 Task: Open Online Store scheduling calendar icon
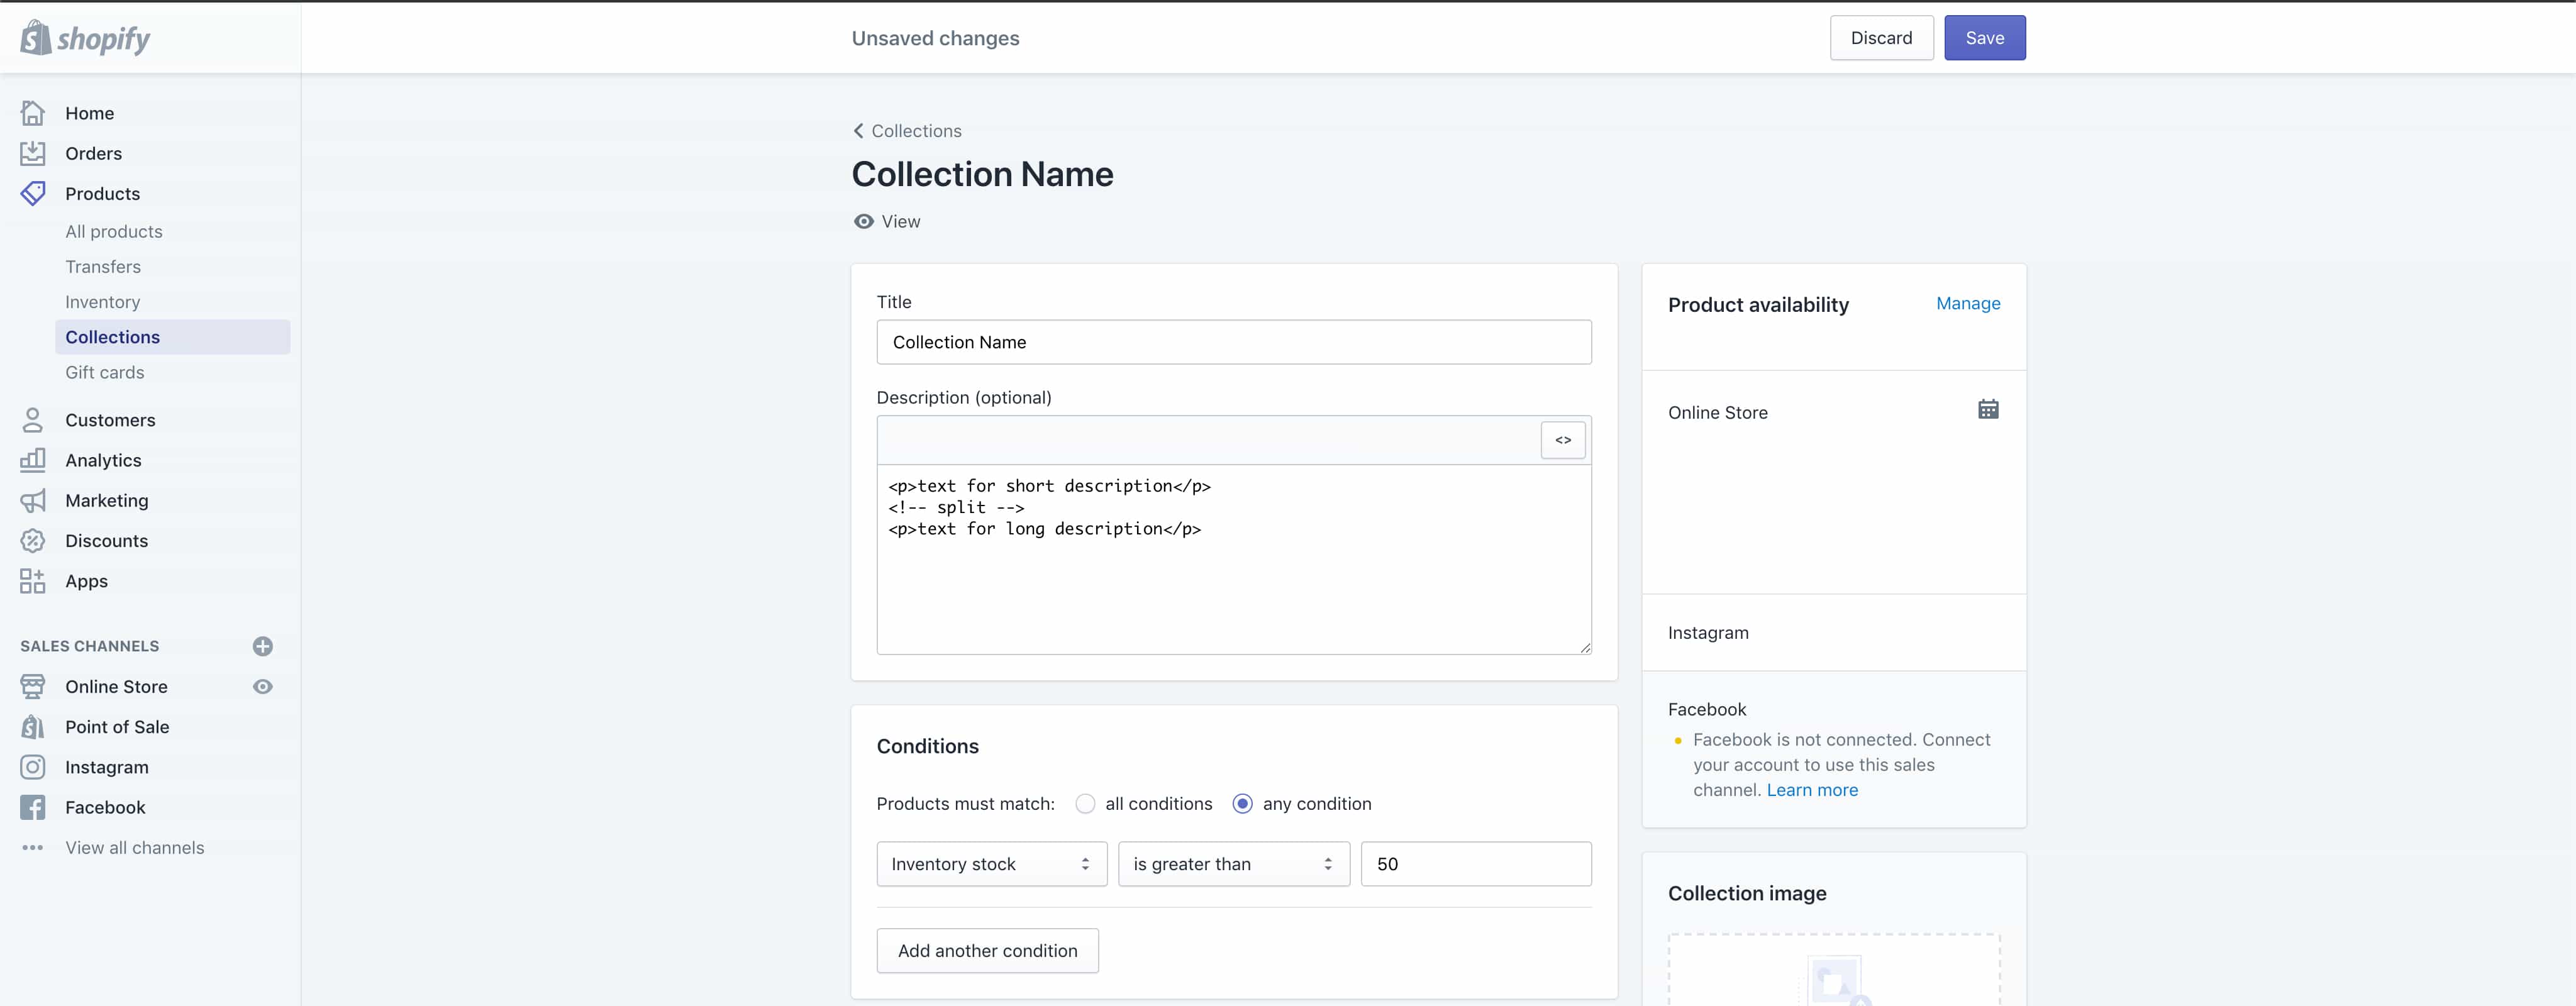(x=1988, y=409)
